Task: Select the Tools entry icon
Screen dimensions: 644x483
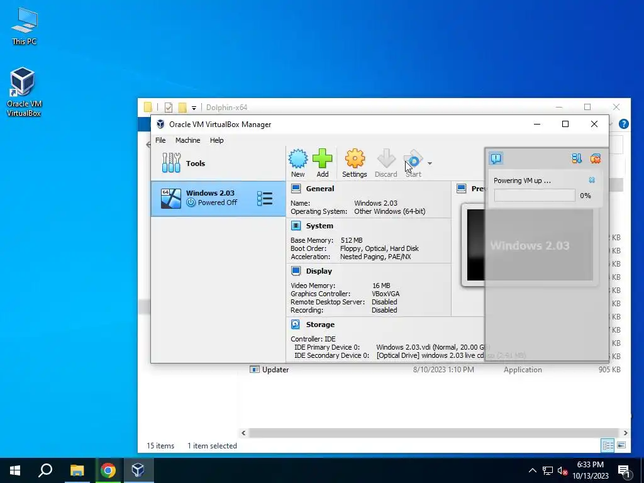Action: tap(171, 163)
